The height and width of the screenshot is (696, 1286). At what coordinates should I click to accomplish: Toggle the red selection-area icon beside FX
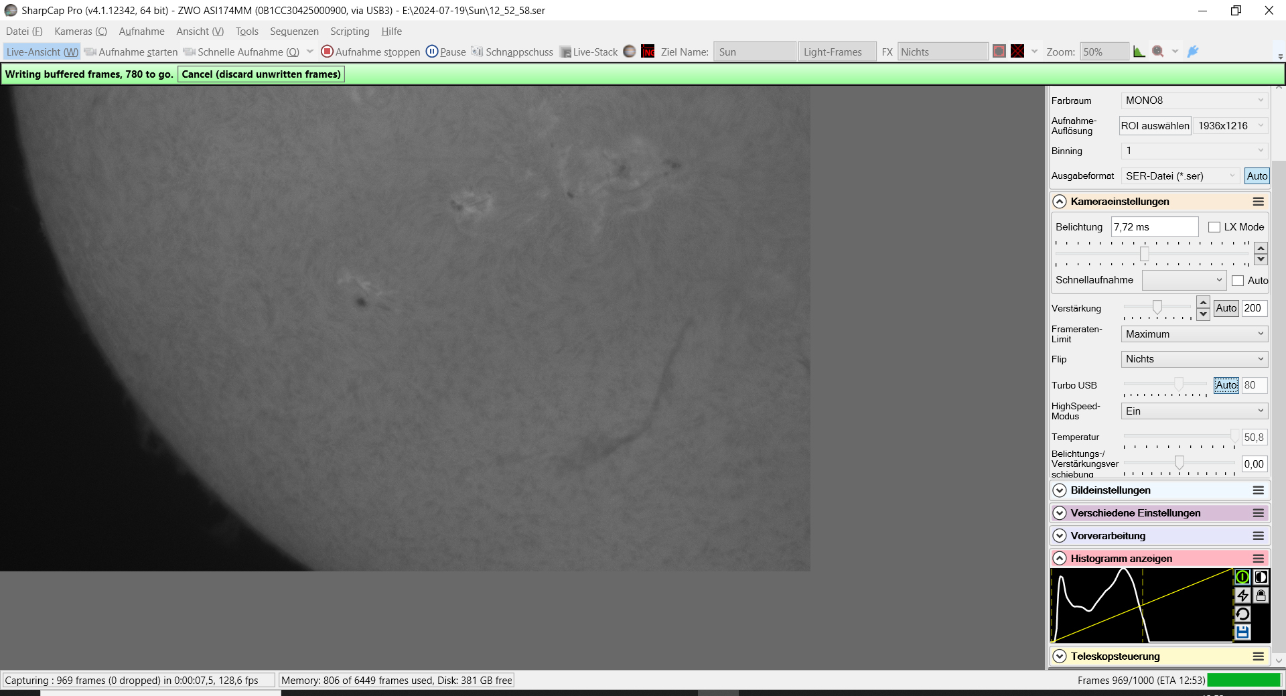(999, 52)
